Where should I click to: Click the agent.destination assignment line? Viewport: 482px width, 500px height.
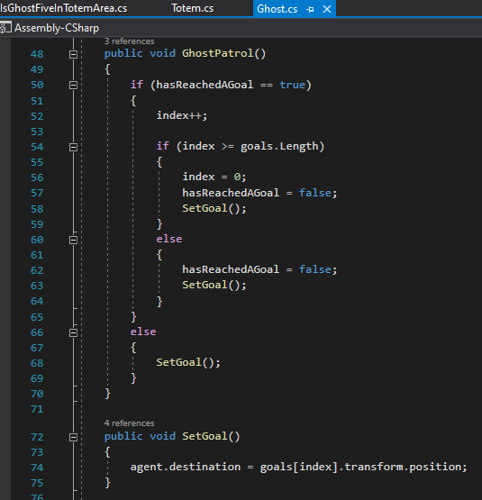click(298, 467)
